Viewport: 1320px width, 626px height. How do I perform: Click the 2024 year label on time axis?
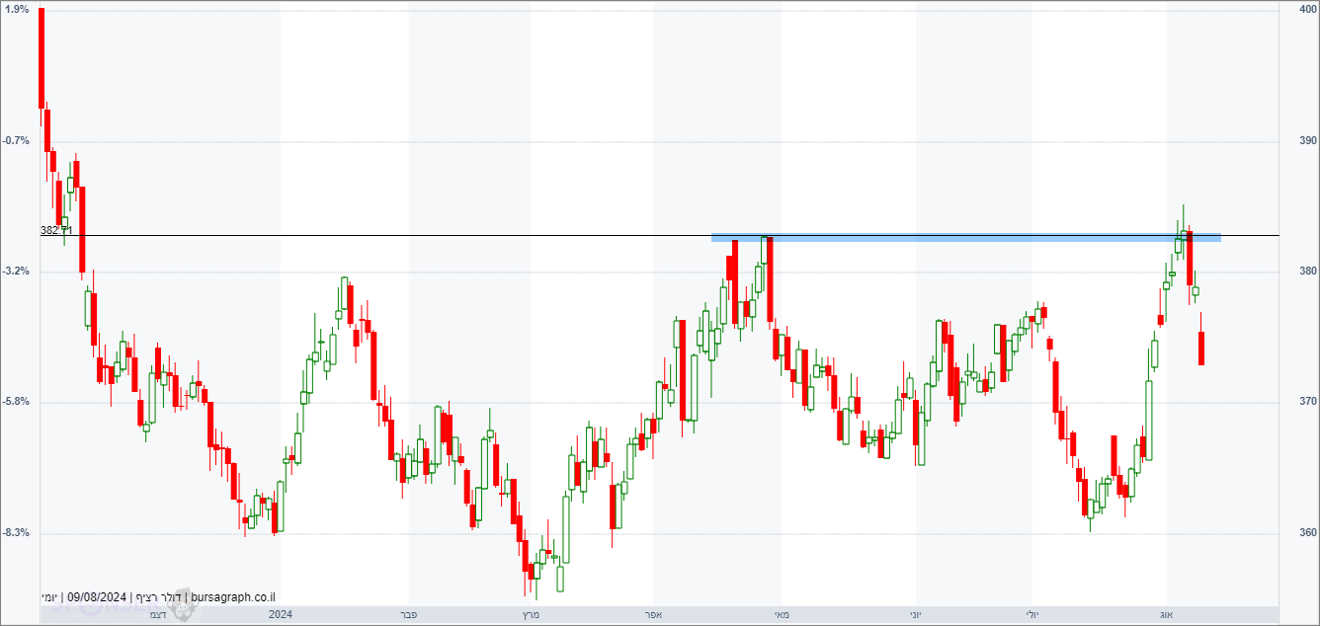[x=281, y=615]
